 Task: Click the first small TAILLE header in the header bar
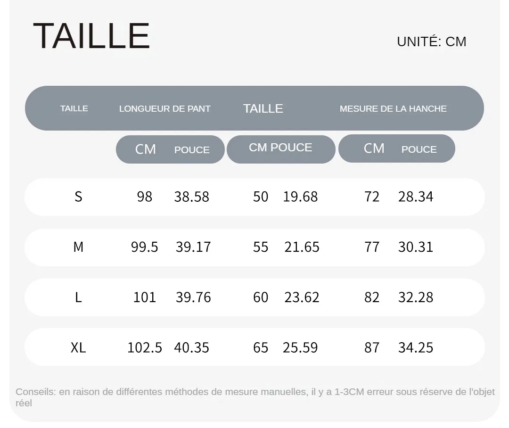(x=74, y=108)
